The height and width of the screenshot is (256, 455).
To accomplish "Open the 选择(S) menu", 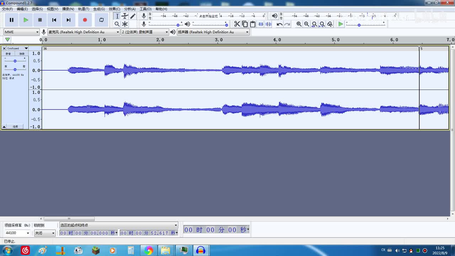I will 37,9.
